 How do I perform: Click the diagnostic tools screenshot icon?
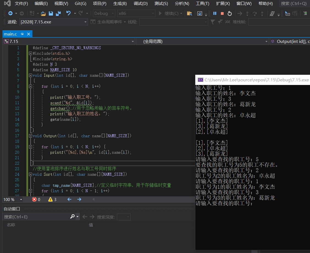[200, 13]
